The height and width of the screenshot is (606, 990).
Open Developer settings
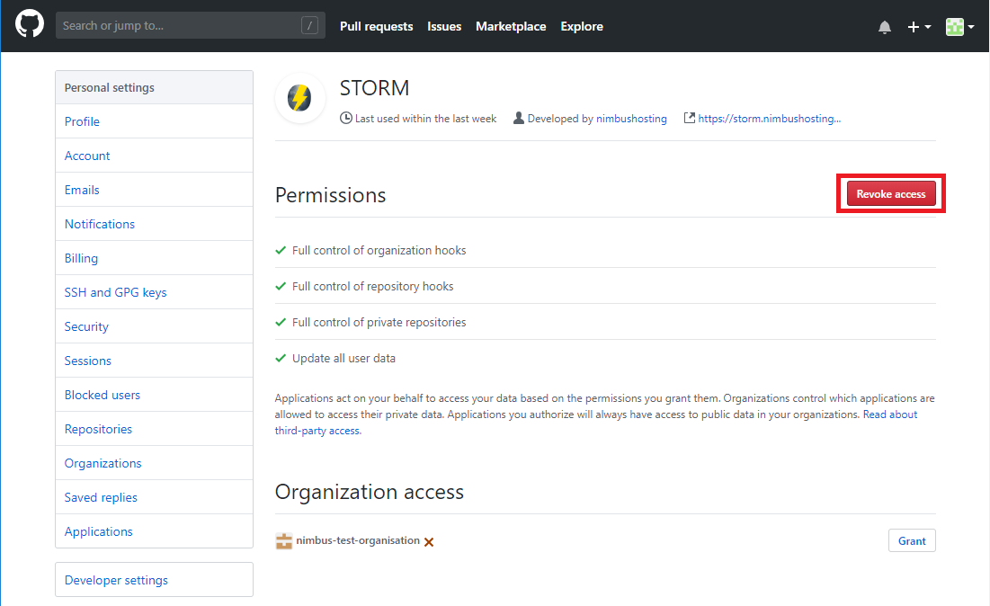click(154, 580)
